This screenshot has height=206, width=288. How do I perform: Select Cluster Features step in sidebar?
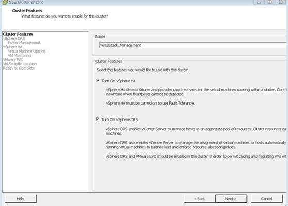(x=18, y=34)
